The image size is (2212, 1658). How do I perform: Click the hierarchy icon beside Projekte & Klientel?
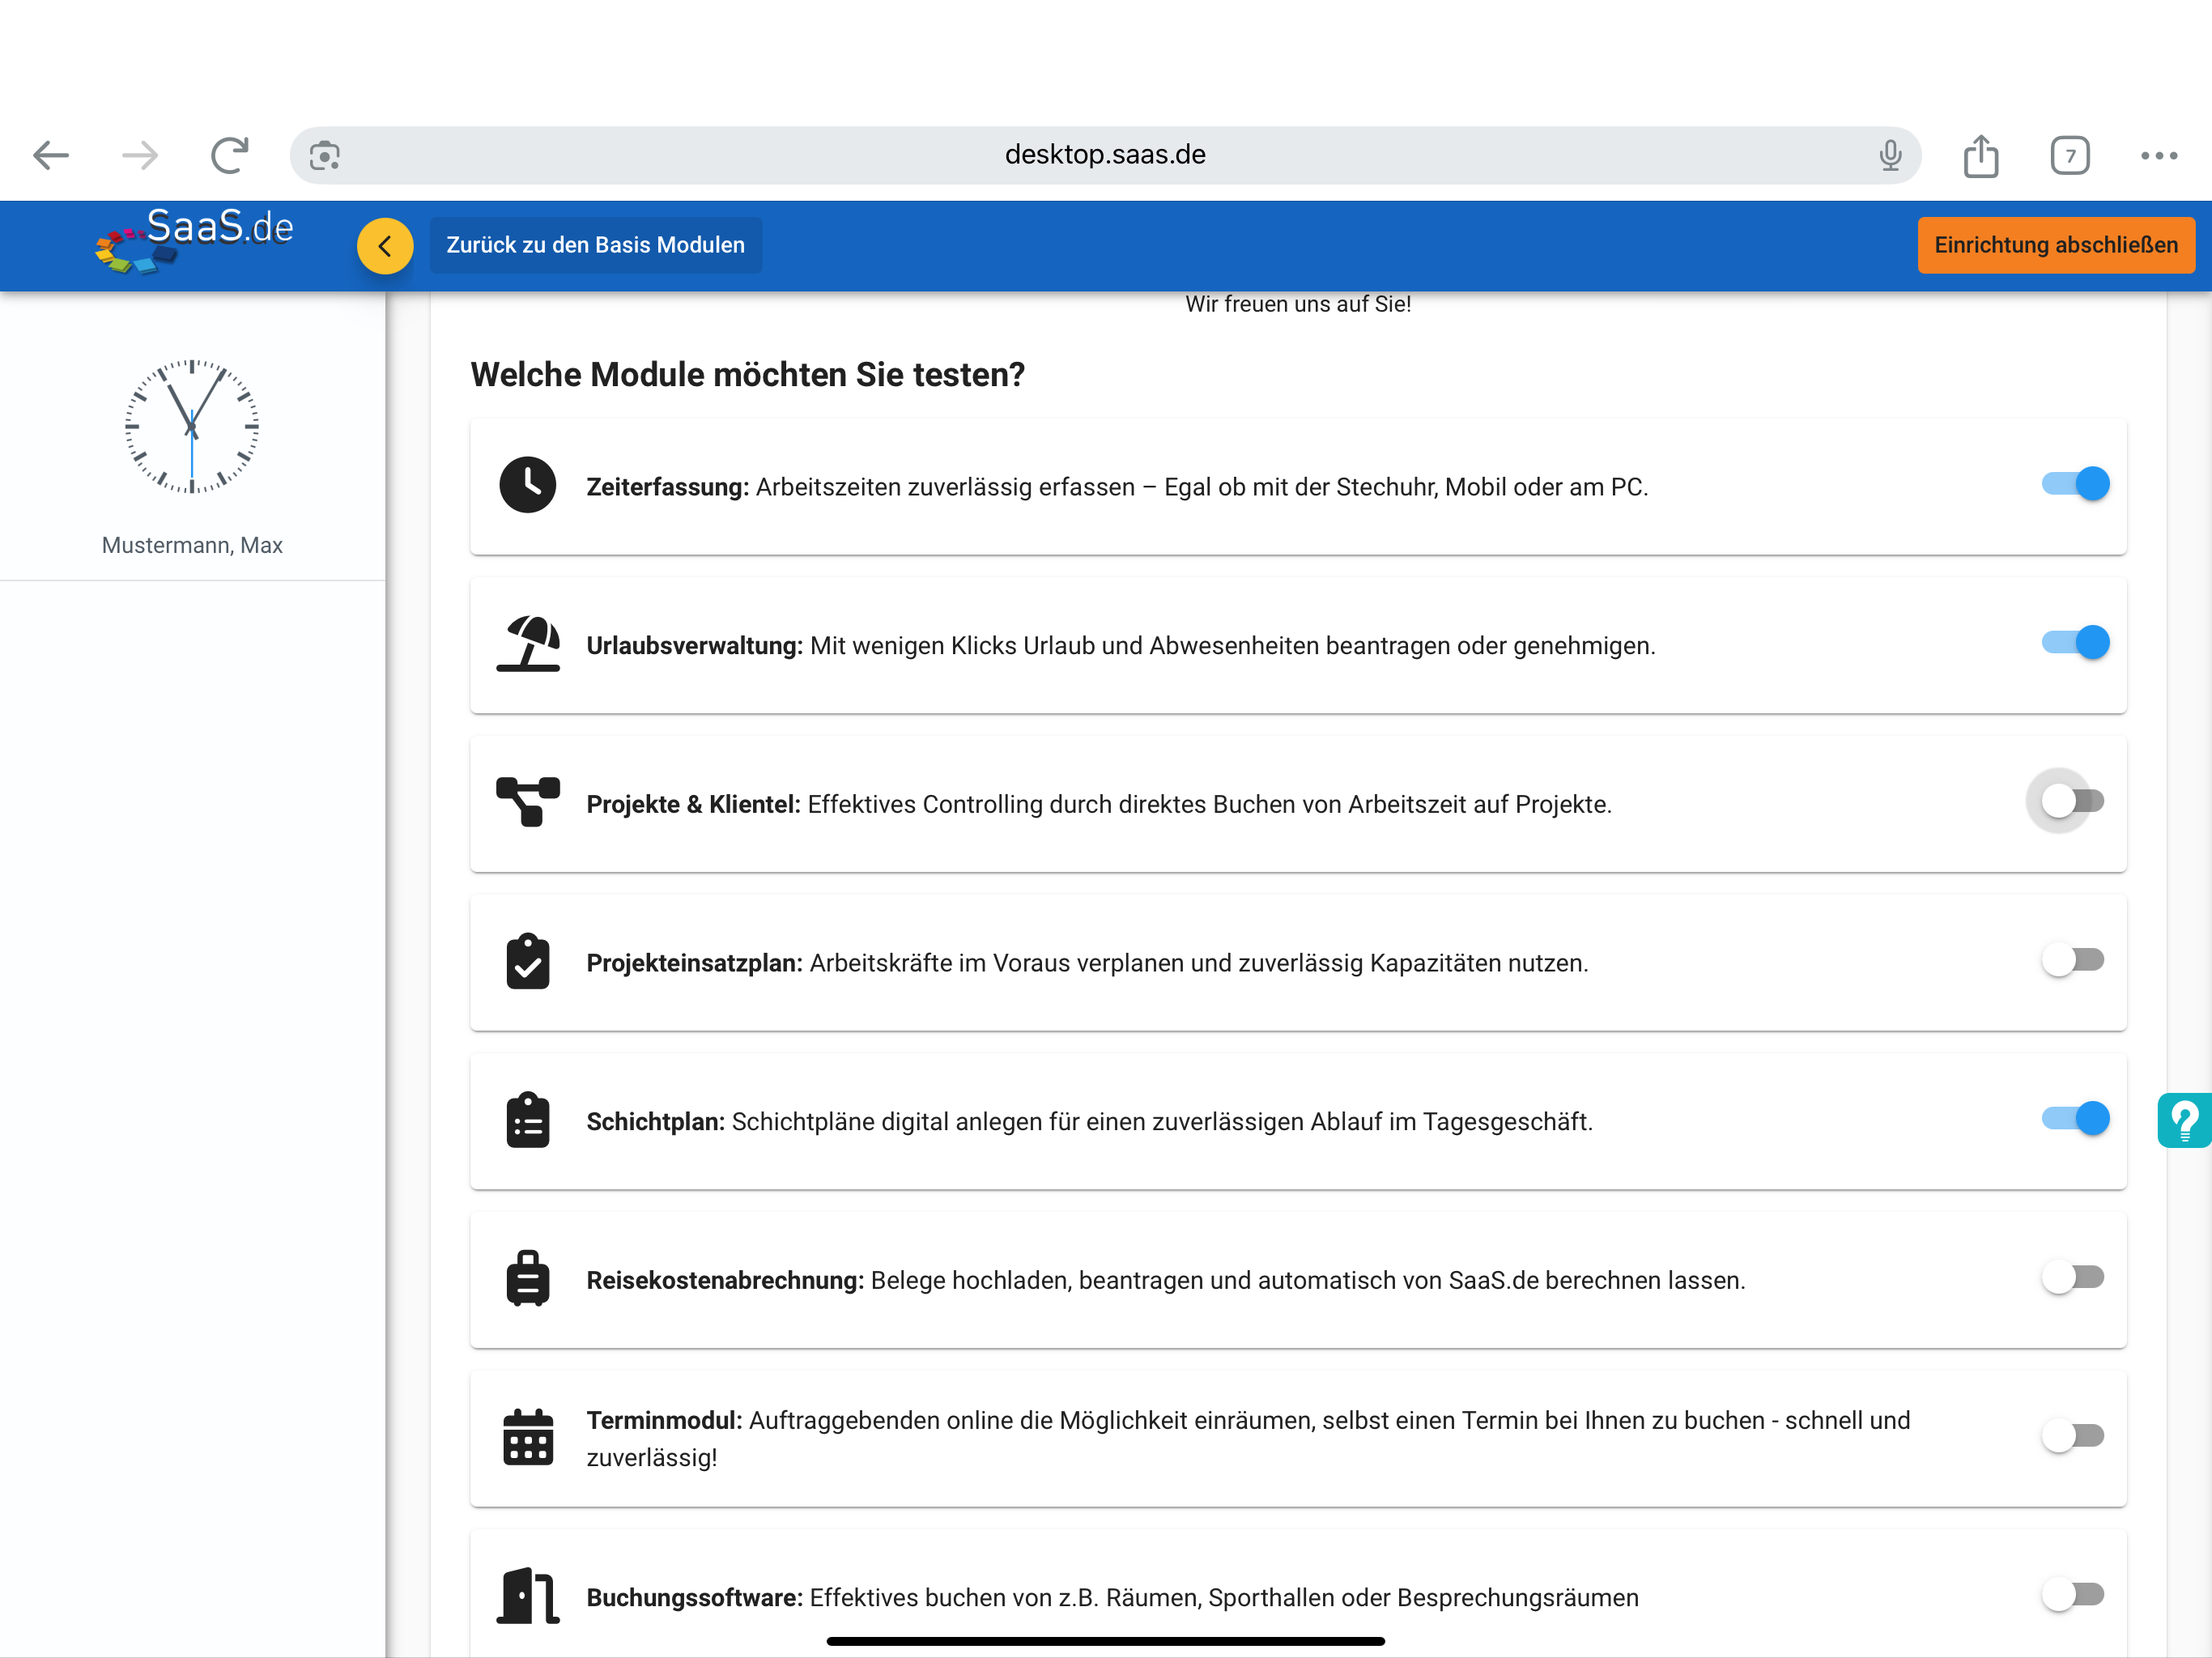point(528,802)
